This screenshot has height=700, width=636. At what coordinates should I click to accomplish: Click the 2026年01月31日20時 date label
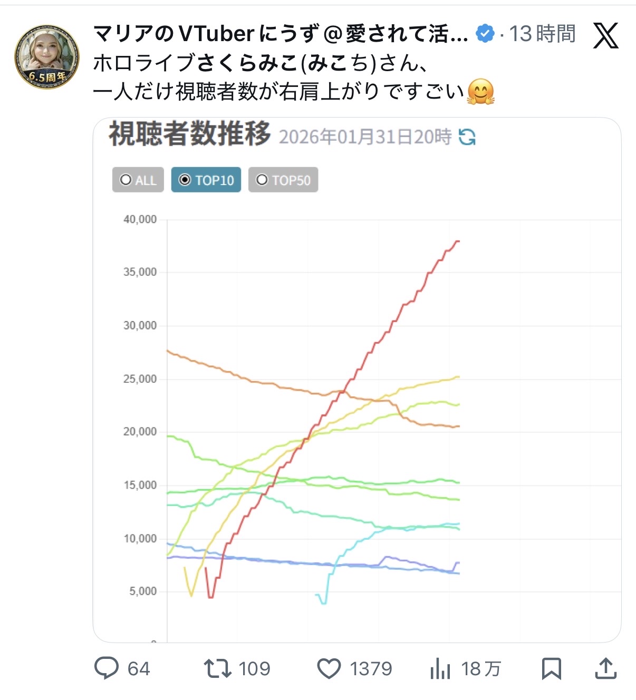pyautogui.click(x=365, y=137)
